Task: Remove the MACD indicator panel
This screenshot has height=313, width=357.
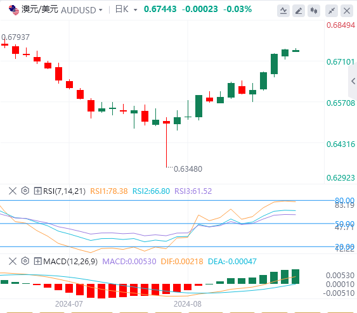Action: 13,261
